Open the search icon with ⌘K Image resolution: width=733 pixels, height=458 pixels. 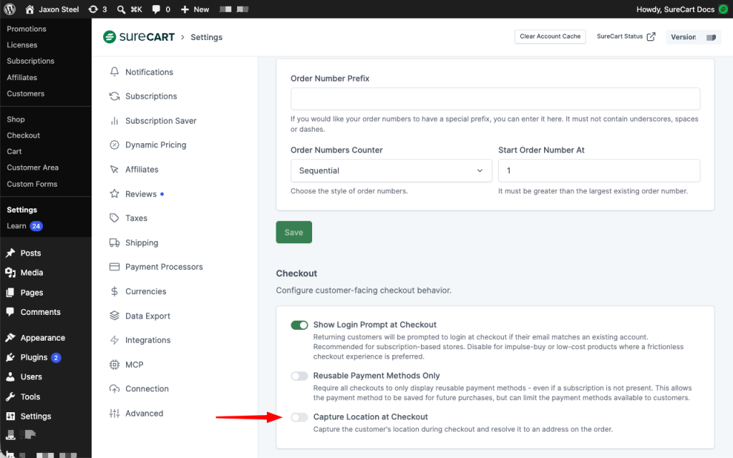121,9
